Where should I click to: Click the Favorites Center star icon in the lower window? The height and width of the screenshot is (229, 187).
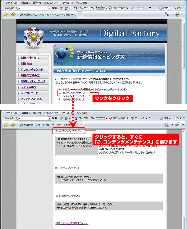coord(6,125)
